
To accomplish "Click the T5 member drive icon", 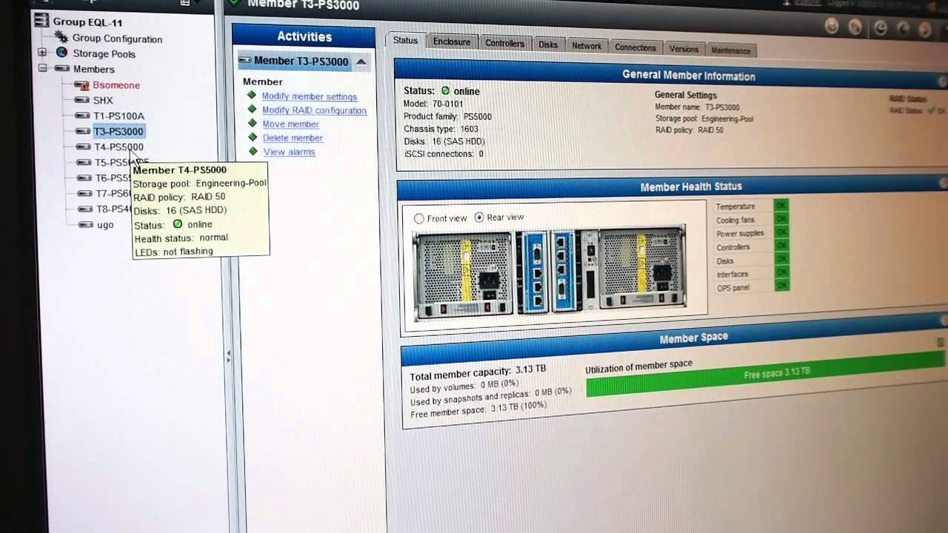I will click(84, 162).
